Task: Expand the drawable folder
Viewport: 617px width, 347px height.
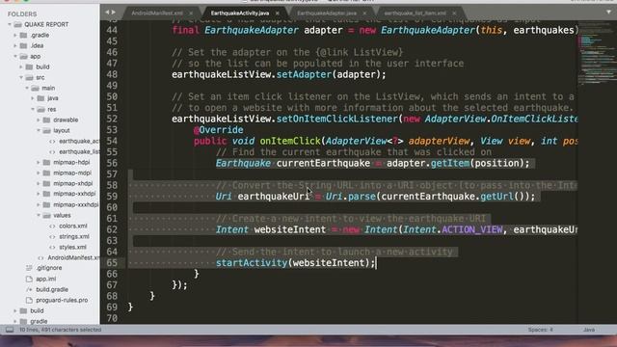Action: 39,120
